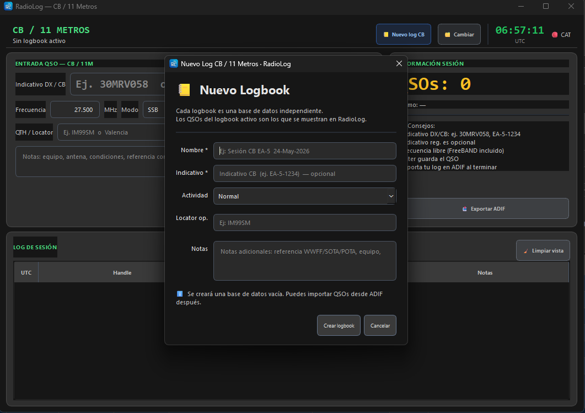Click the RadioLog app icon in main title bar
The width and height of the screenshot is (585, 413).
(8, 7)
